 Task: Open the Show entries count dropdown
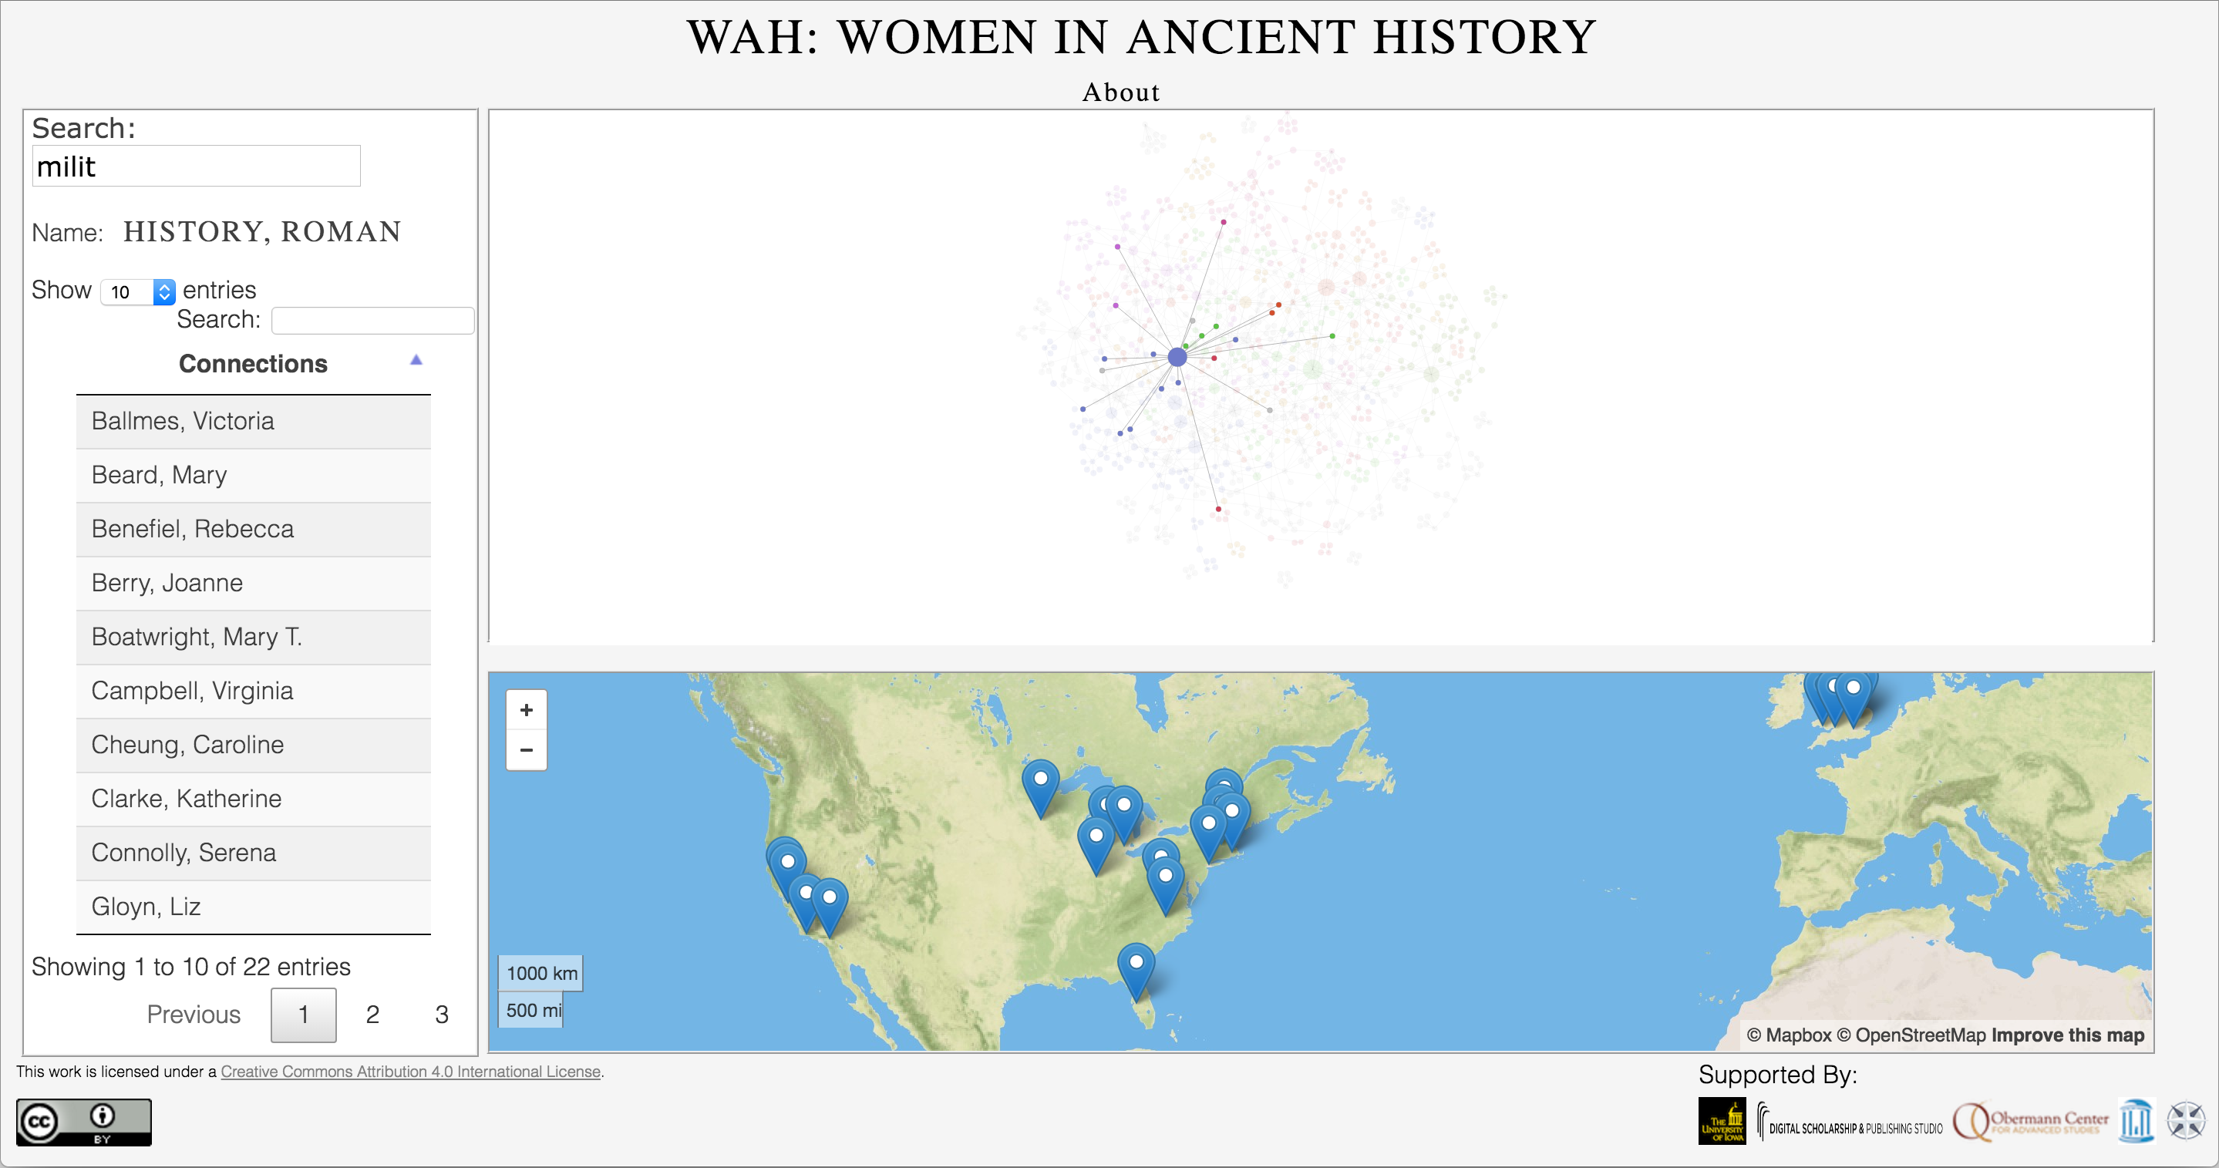(x=138, y=292)
